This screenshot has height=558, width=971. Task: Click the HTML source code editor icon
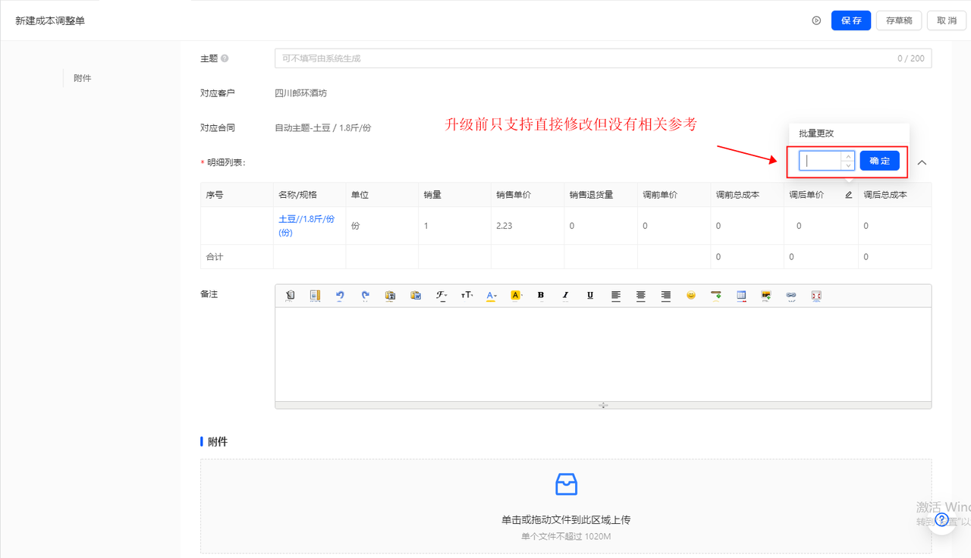[x=290, y=296]
